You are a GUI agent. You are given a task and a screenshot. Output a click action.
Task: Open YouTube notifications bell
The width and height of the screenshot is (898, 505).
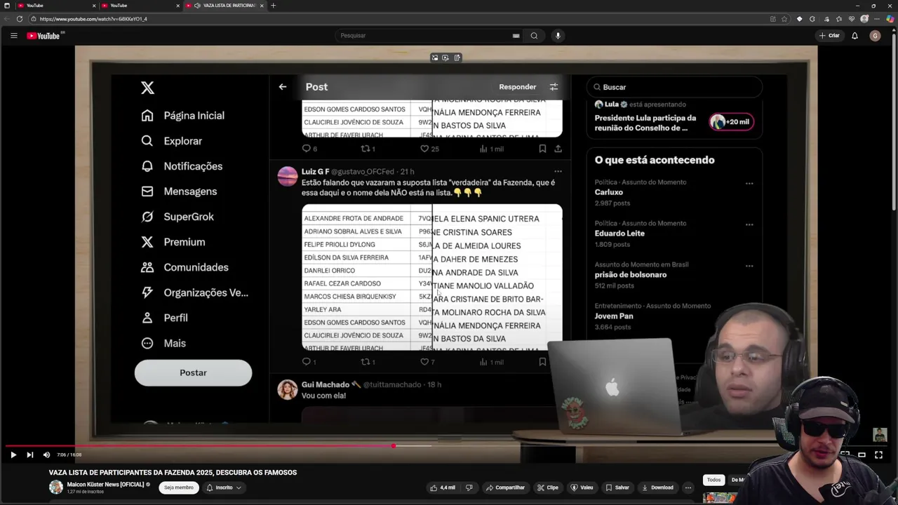coord(855,36)
